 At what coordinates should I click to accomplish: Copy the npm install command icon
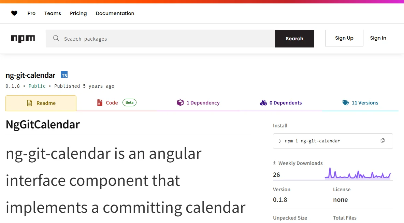383,140
